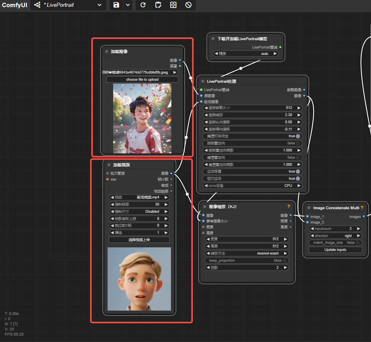Toggle the keep_proportion switch
Viewport: 371px width, 342px height.
285,260
